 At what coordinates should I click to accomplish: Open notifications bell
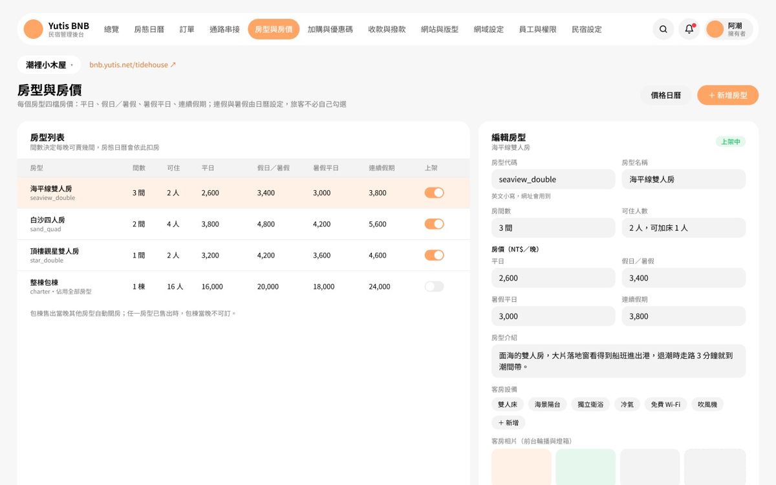pos(689,29)
